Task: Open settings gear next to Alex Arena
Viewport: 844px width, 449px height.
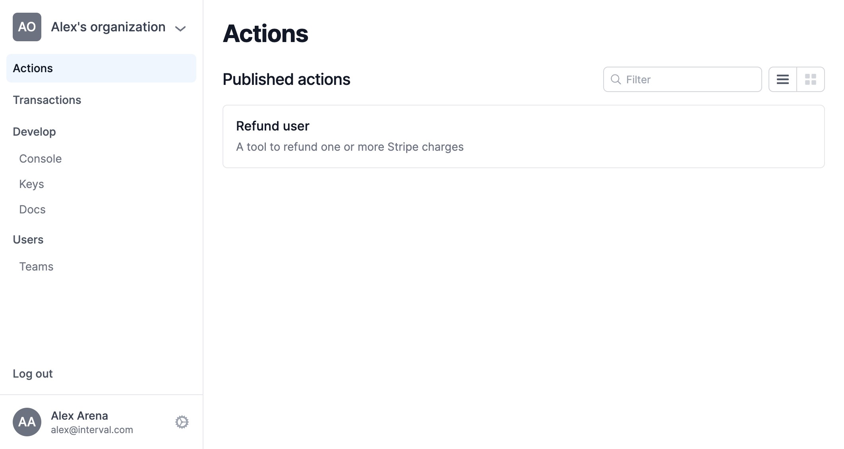Action: (x=182, y=422)
